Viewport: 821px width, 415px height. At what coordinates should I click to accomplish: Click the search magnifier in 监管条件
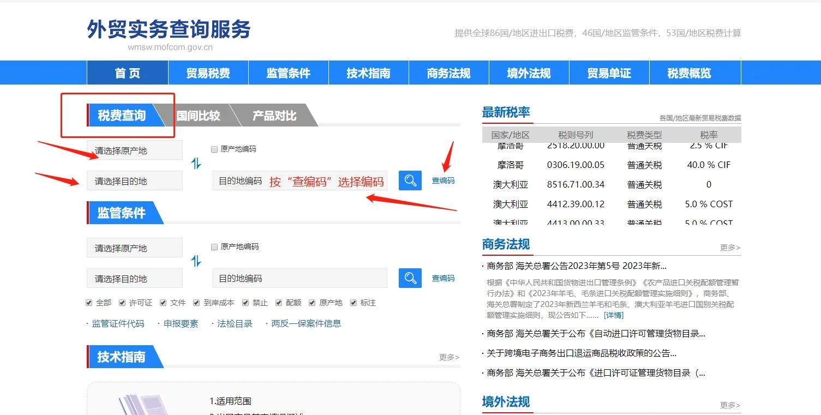410,278
